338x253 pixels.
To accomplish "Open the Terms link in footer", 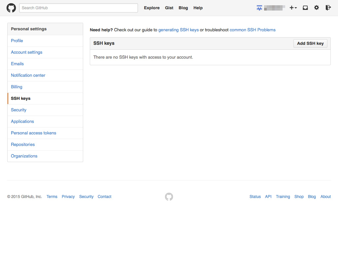I will click(x=52, y=197).
